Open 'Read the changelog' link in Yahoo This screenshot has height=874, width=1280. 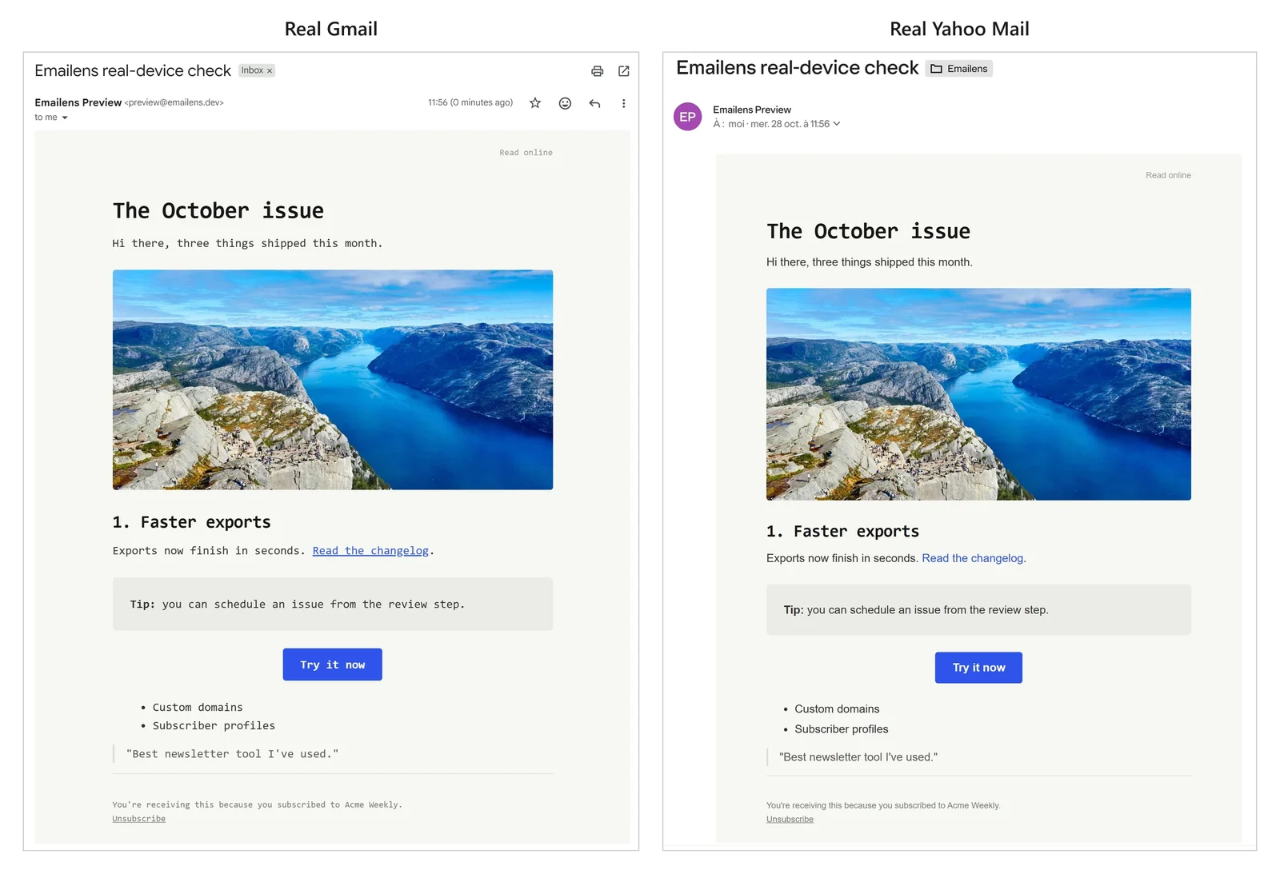(x=972, y=558)
